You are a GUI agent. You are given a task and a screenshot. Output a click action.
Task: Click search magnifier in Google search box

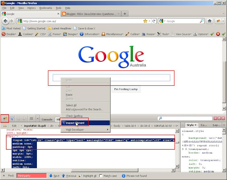201,21
